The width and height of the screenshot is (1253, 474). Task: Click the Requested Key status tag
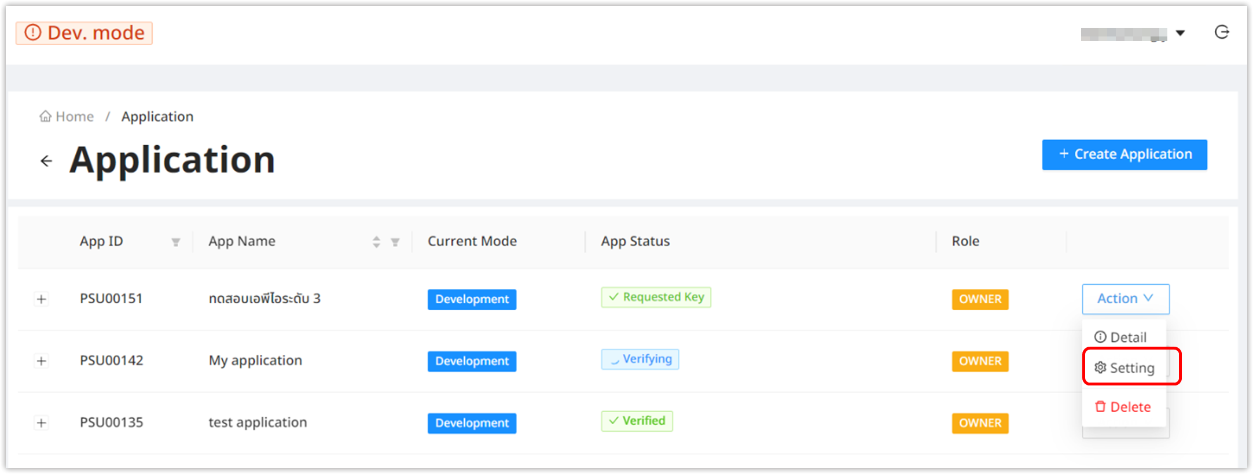656,297
